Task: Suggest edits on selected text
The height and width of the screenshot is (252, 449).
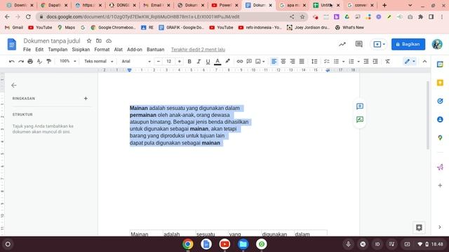Action: pos(360,120)
